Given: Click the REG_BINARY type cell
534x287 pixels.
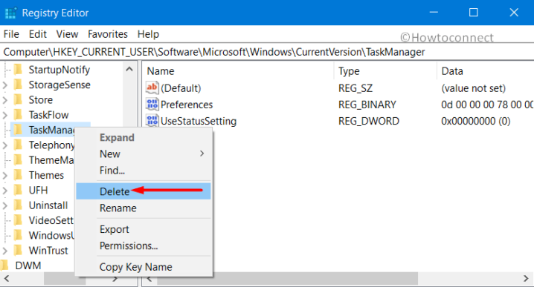Looking at the screenshot, I should tap(367, 105).
